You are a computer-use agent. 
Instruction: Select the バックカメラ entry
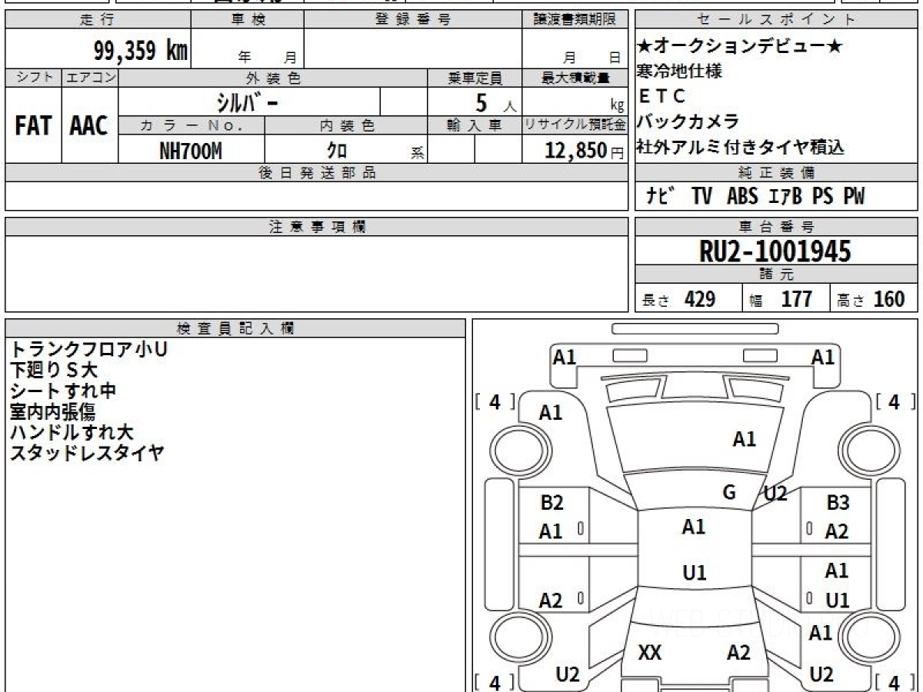point(688,121)
